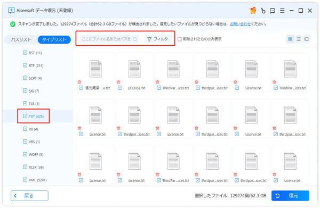Select the タイプリスト tab

pos(54,39)
